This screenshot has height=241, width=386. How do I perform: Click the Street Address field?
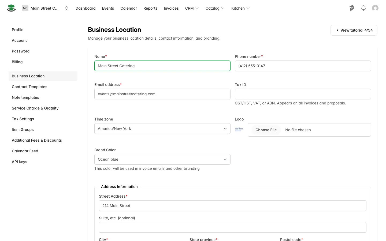[233, 206]
